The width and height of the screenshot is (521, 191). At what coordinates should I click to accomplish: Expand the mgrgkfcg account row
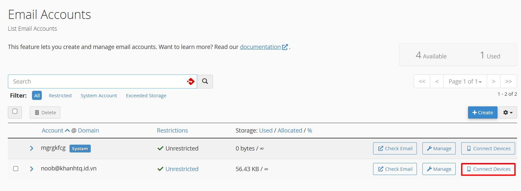pyautogui.click(x=32, y=149)
